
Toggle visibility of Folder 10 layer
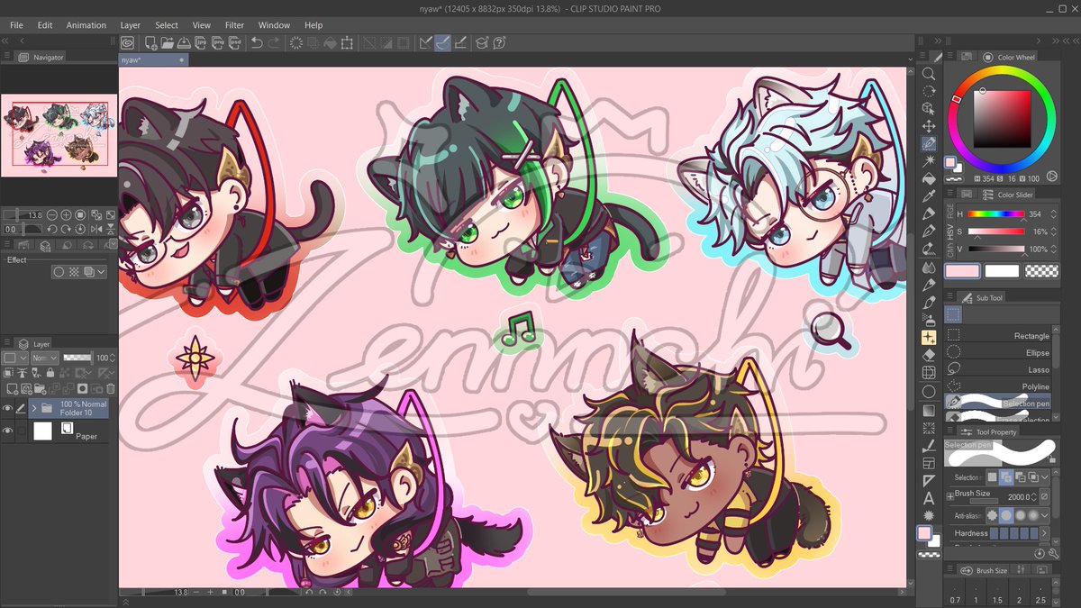(x=8, y=408)
